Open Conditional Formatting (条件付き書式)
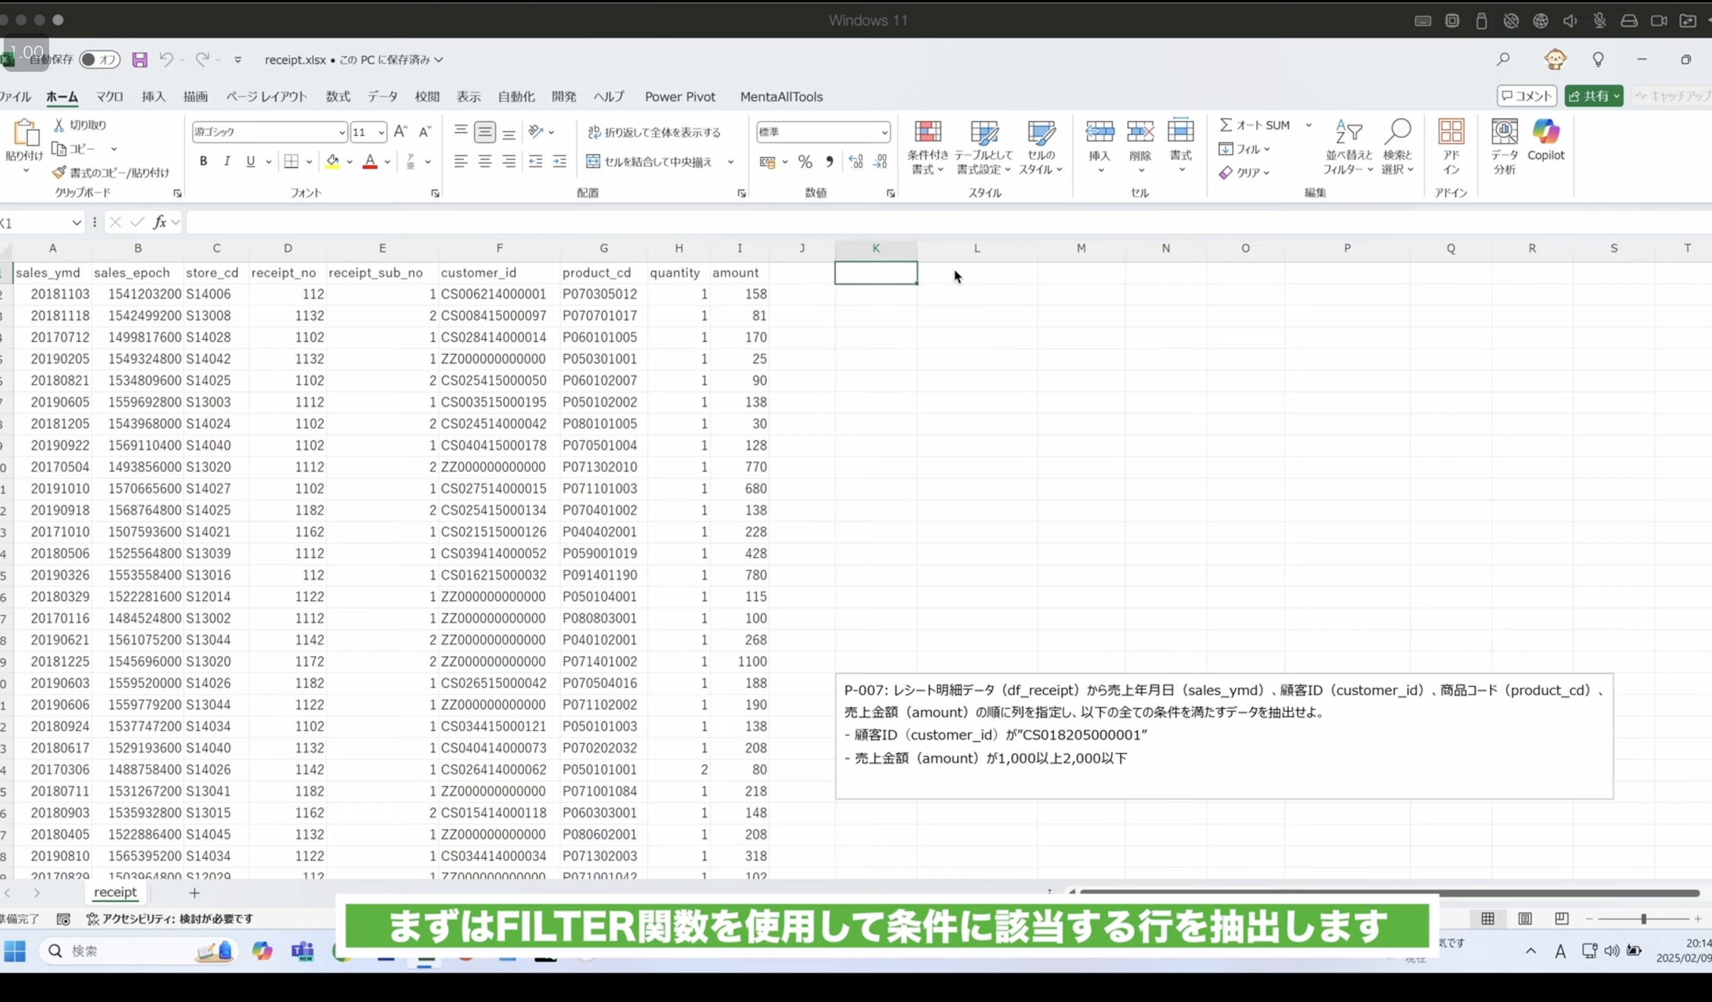The width and height of the screenshot is (1712, 1002). click(928, 147)
